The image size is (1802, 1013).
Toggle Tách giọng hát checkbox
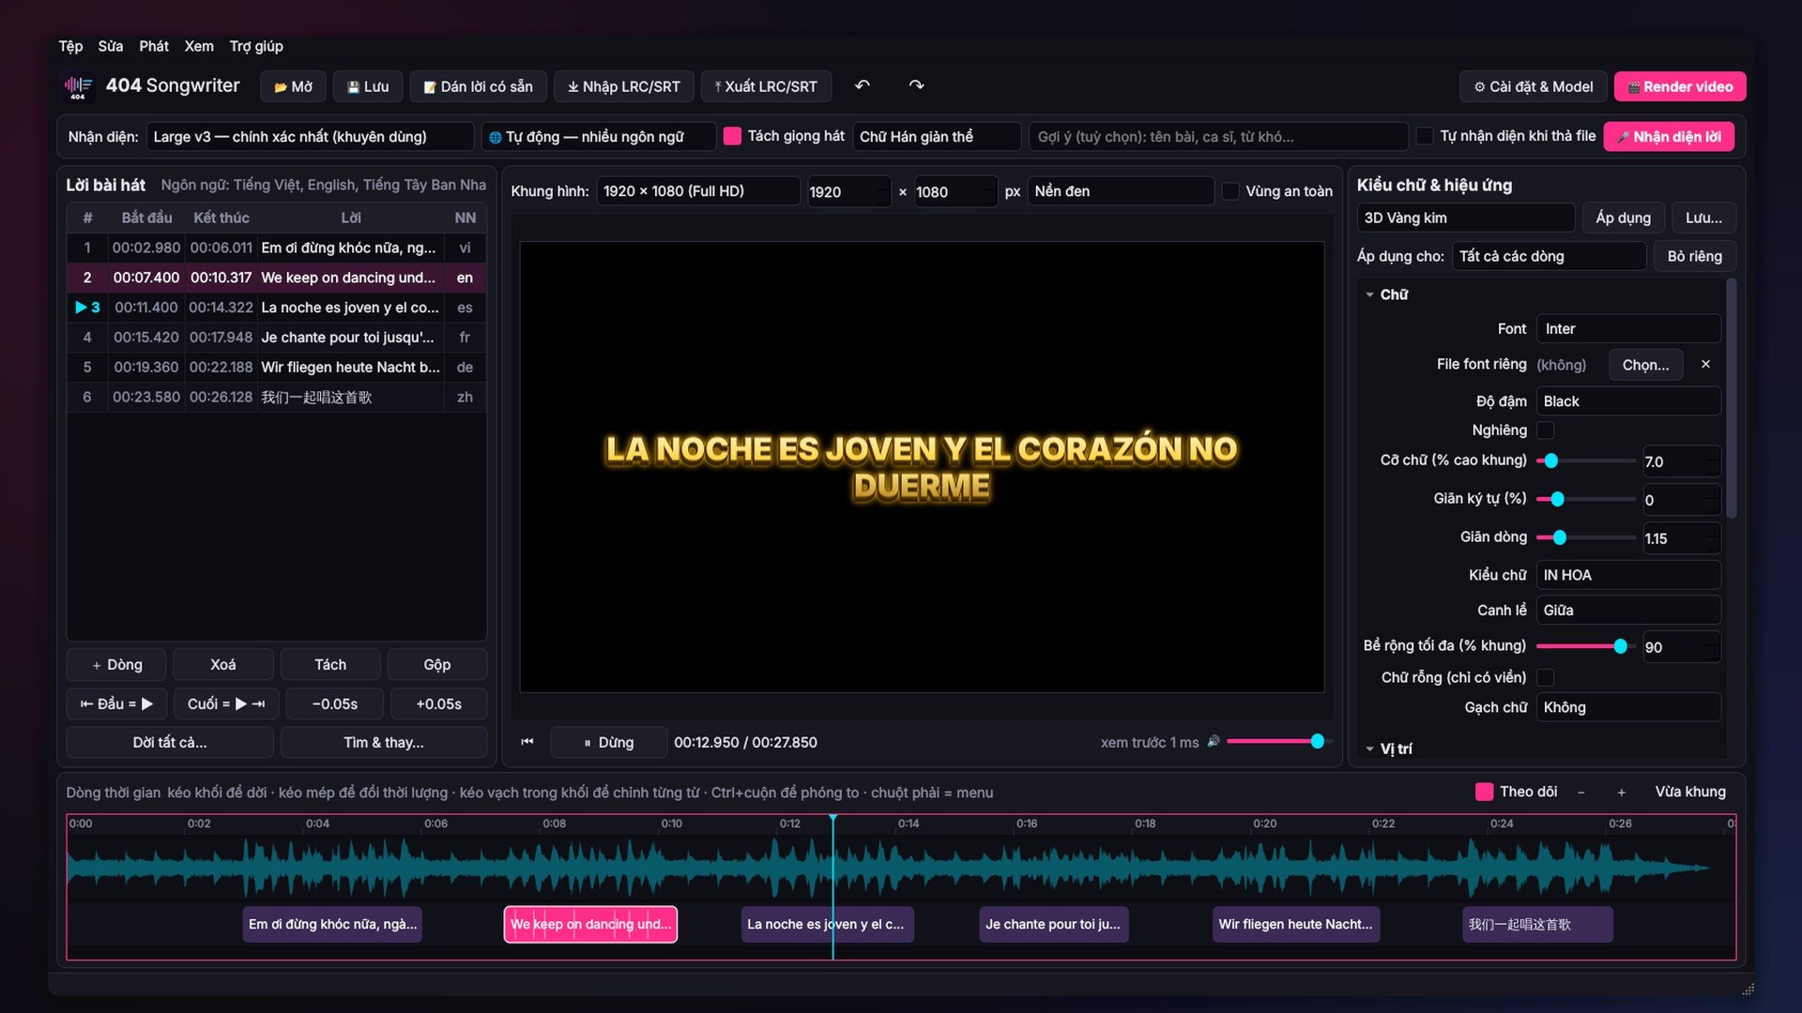732,136
